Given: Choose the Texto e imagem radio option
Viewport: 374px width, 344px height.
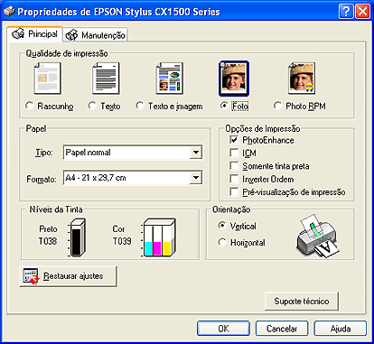Looking at the screenshot, I should [x=140, y=106].
